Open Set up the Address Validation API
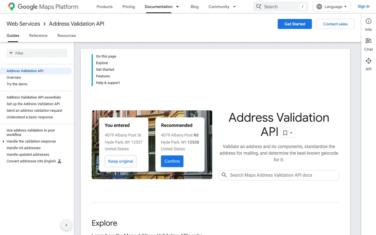The image size is (376, 235). [33, 104]
